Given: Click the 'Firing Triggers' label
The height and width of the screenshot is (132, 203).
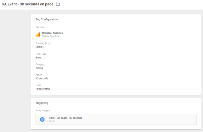Looking at the screenshot, I should tap(43, 110).
